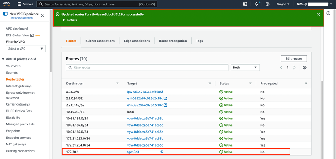
Task: Open the igw-063477a365dfd685f target link
Action: pyautogui.click(x=145, y=92)
